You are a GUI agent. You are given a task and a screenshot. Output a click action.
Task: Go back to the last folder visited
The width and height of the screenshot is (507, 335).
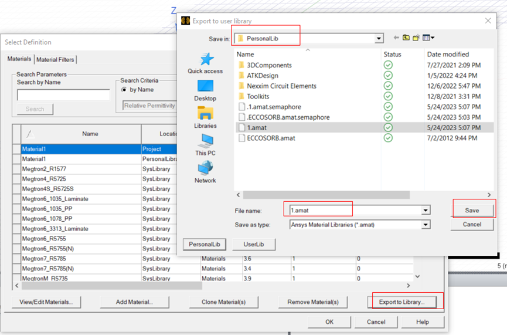coord(396,38)
